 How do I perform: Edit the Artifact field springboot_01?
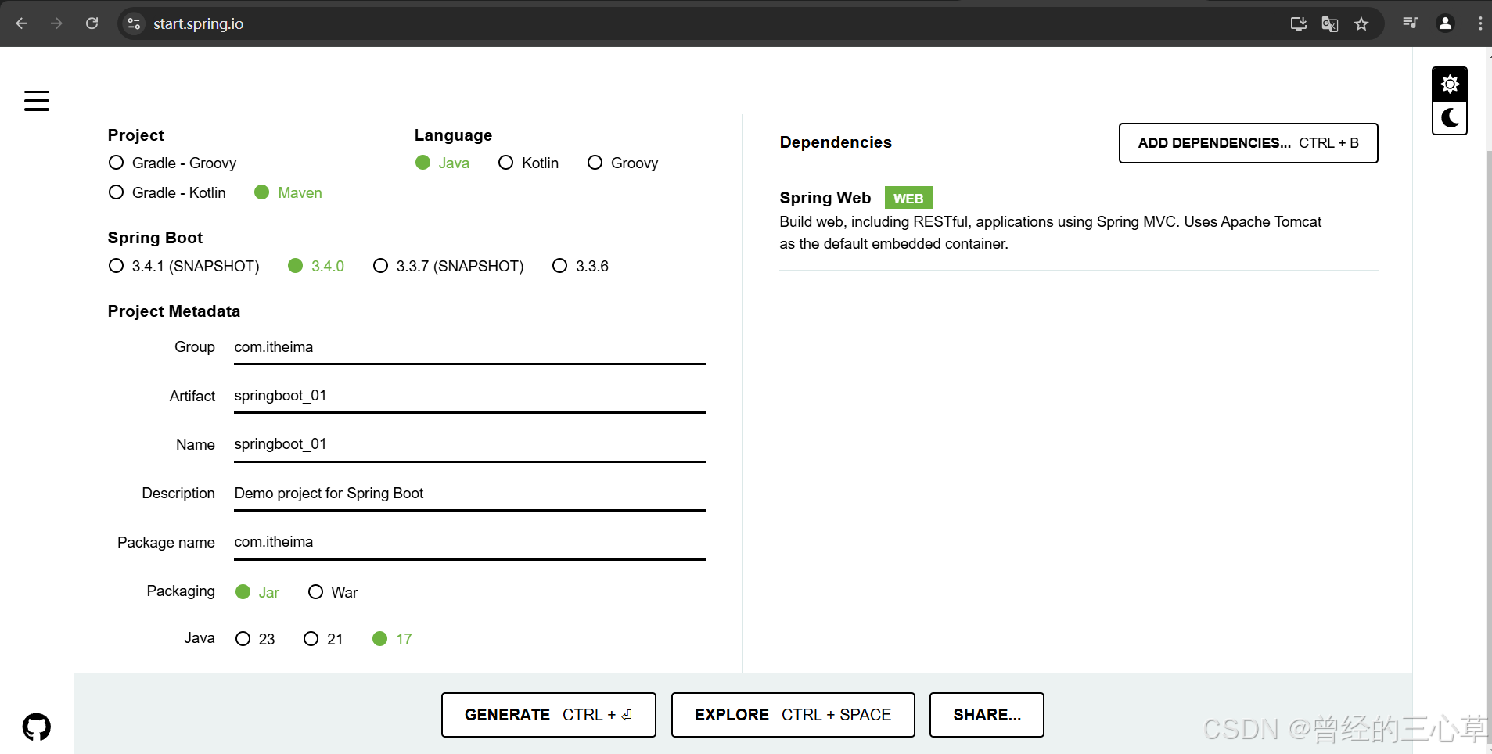[x=469, y=396]
